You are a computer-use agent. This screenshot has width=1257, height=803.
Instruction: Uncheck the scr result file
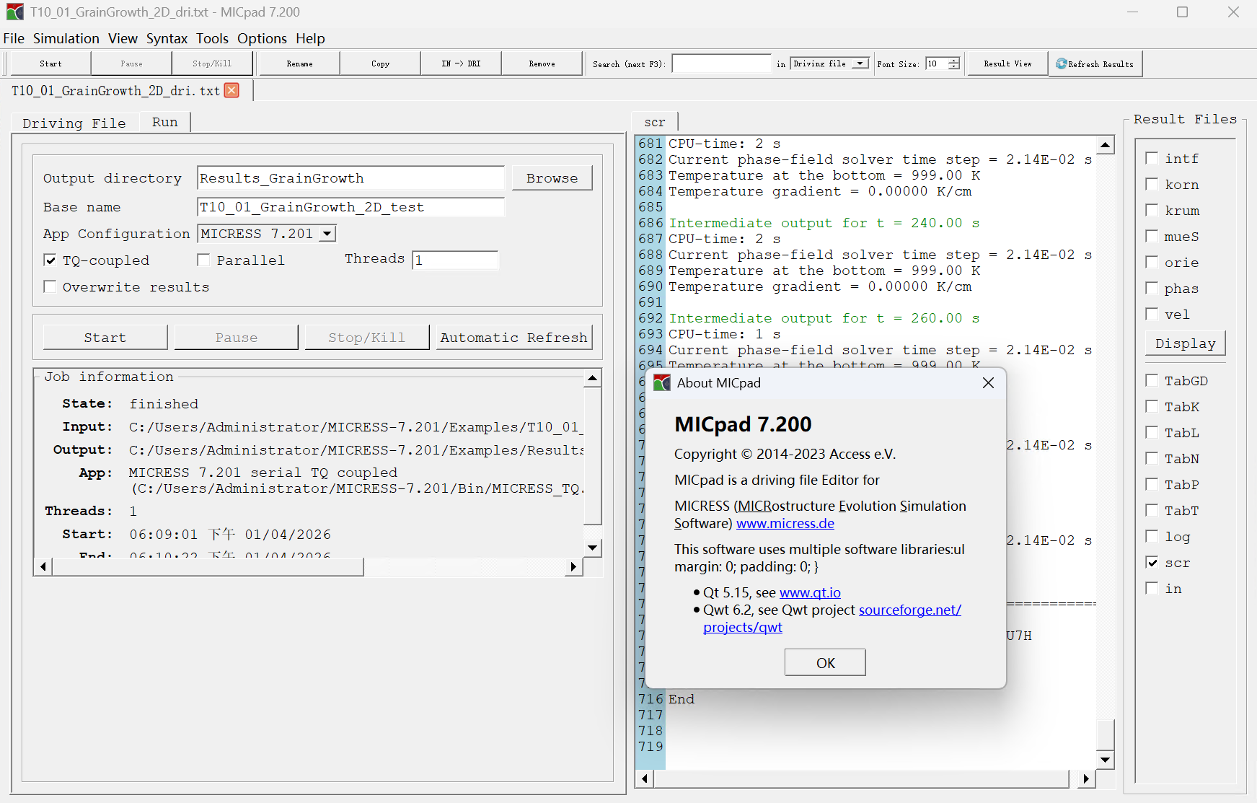point(1152,563)
